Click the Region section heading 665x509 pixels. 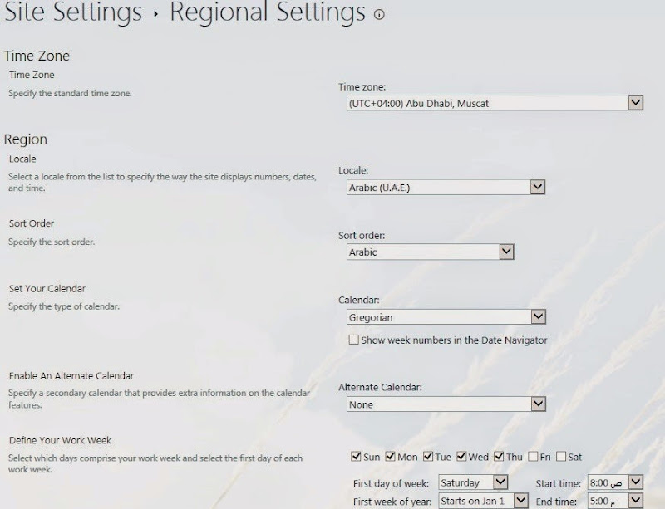tap(26, 139)
